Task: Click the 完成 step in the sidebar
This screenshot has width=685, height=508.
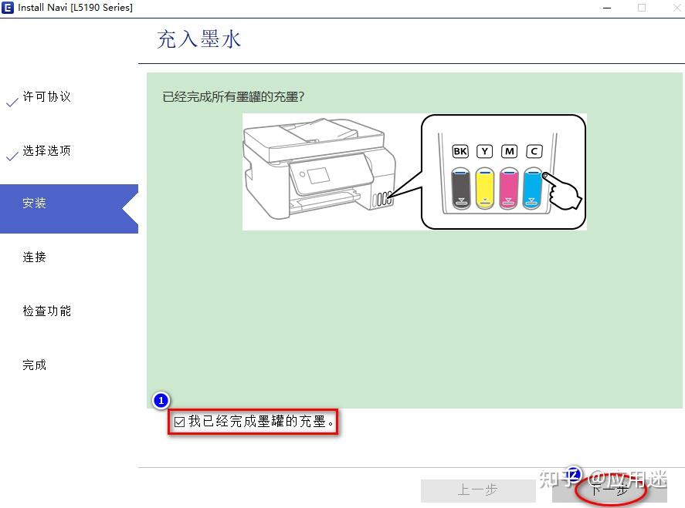Action: pos(35,365)
